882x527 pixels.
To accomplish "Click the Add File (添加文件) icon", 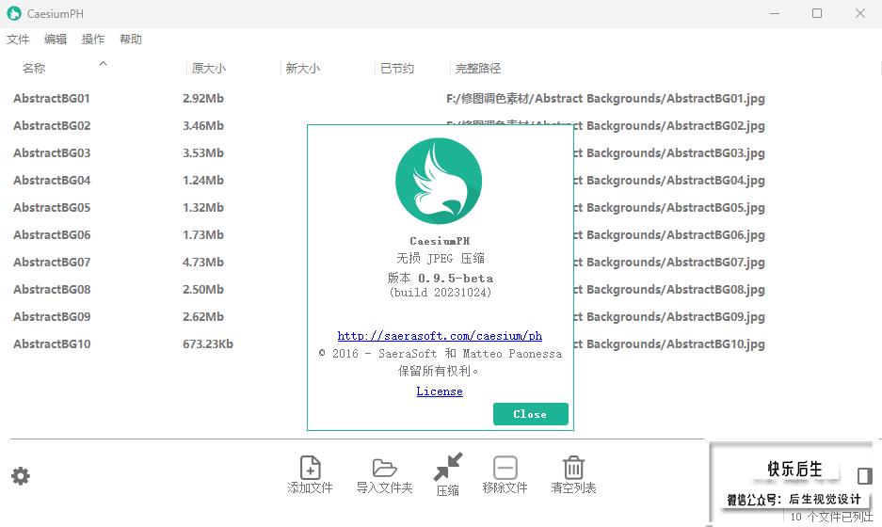I will (310, 468).
